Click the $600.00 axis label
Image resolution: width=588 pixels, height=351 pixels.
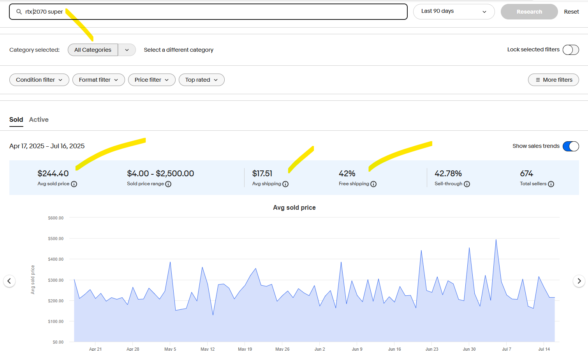click(x=56, y=218)
